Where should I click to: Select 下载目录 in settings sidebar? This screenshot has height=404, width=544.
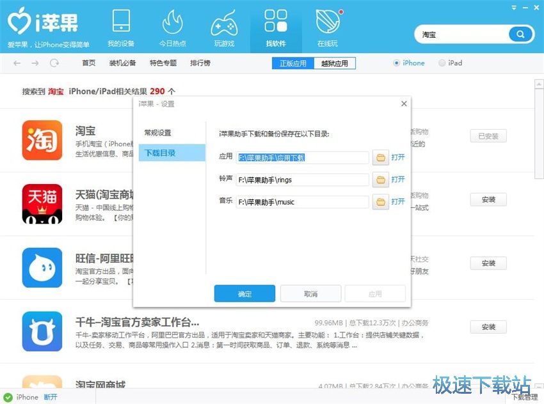click(x=172, y=153)
